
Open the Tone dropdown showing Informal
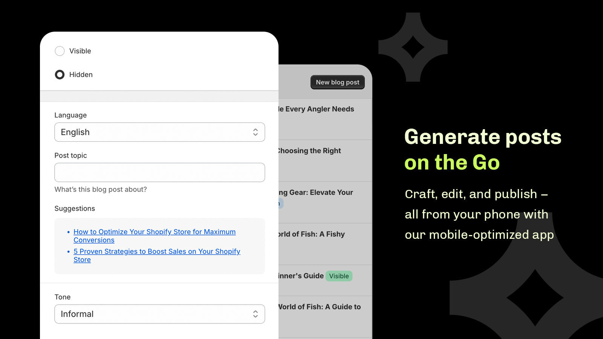coord(159,314)
